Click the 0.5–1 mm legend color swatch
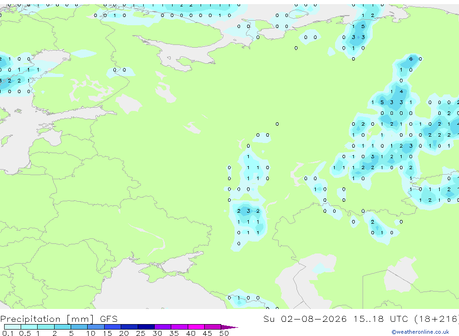Screen dimensions: 459x336 click(29, 327)
